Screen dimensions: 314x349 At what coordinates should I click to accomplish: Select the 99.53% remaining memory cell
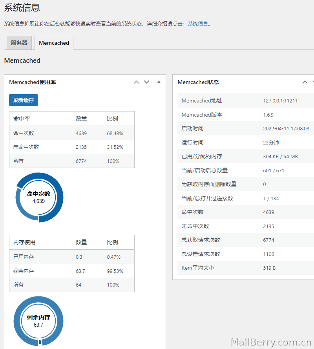[x=115, y=271]
